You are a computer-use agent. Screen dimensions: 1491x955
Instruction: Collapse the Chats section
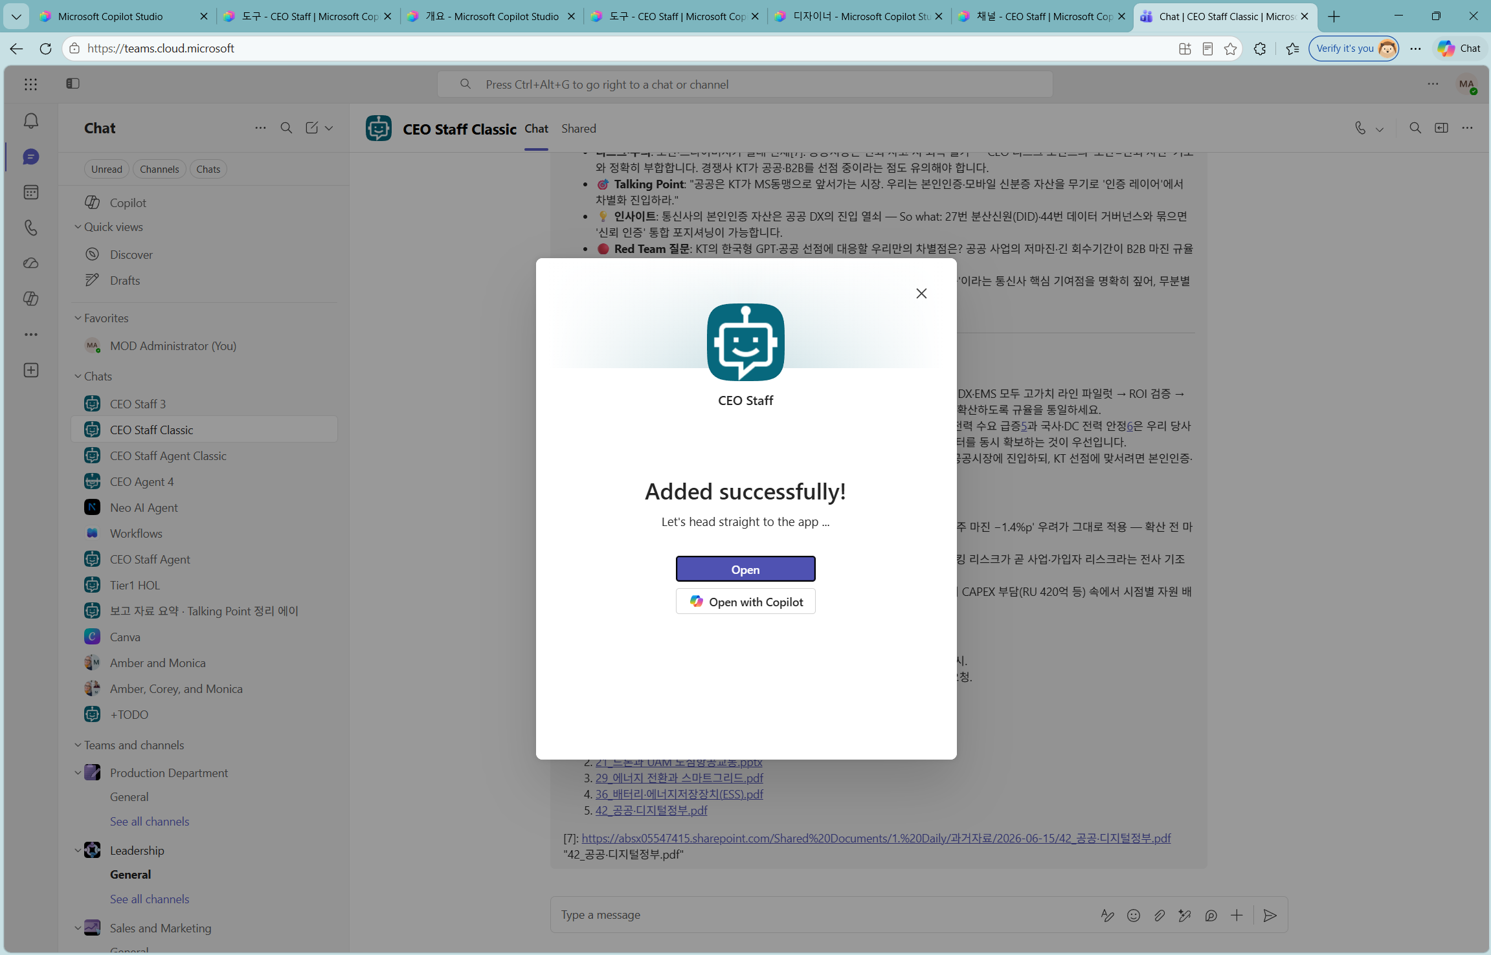point(78,376)
